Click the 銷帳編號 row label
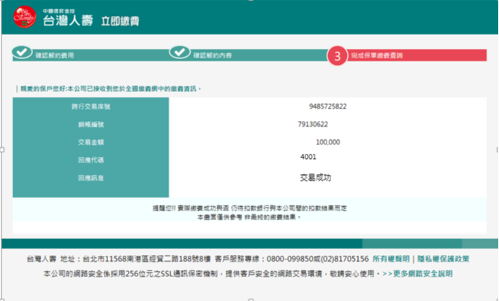The width and height of the screenshot is (499, 301). point(91,125)
